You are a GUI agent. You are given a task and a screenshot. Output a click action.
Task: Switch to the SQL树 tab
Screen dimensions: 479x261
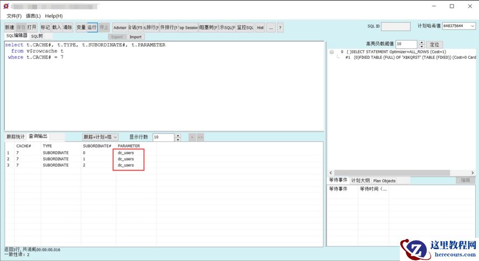(37, 36)
